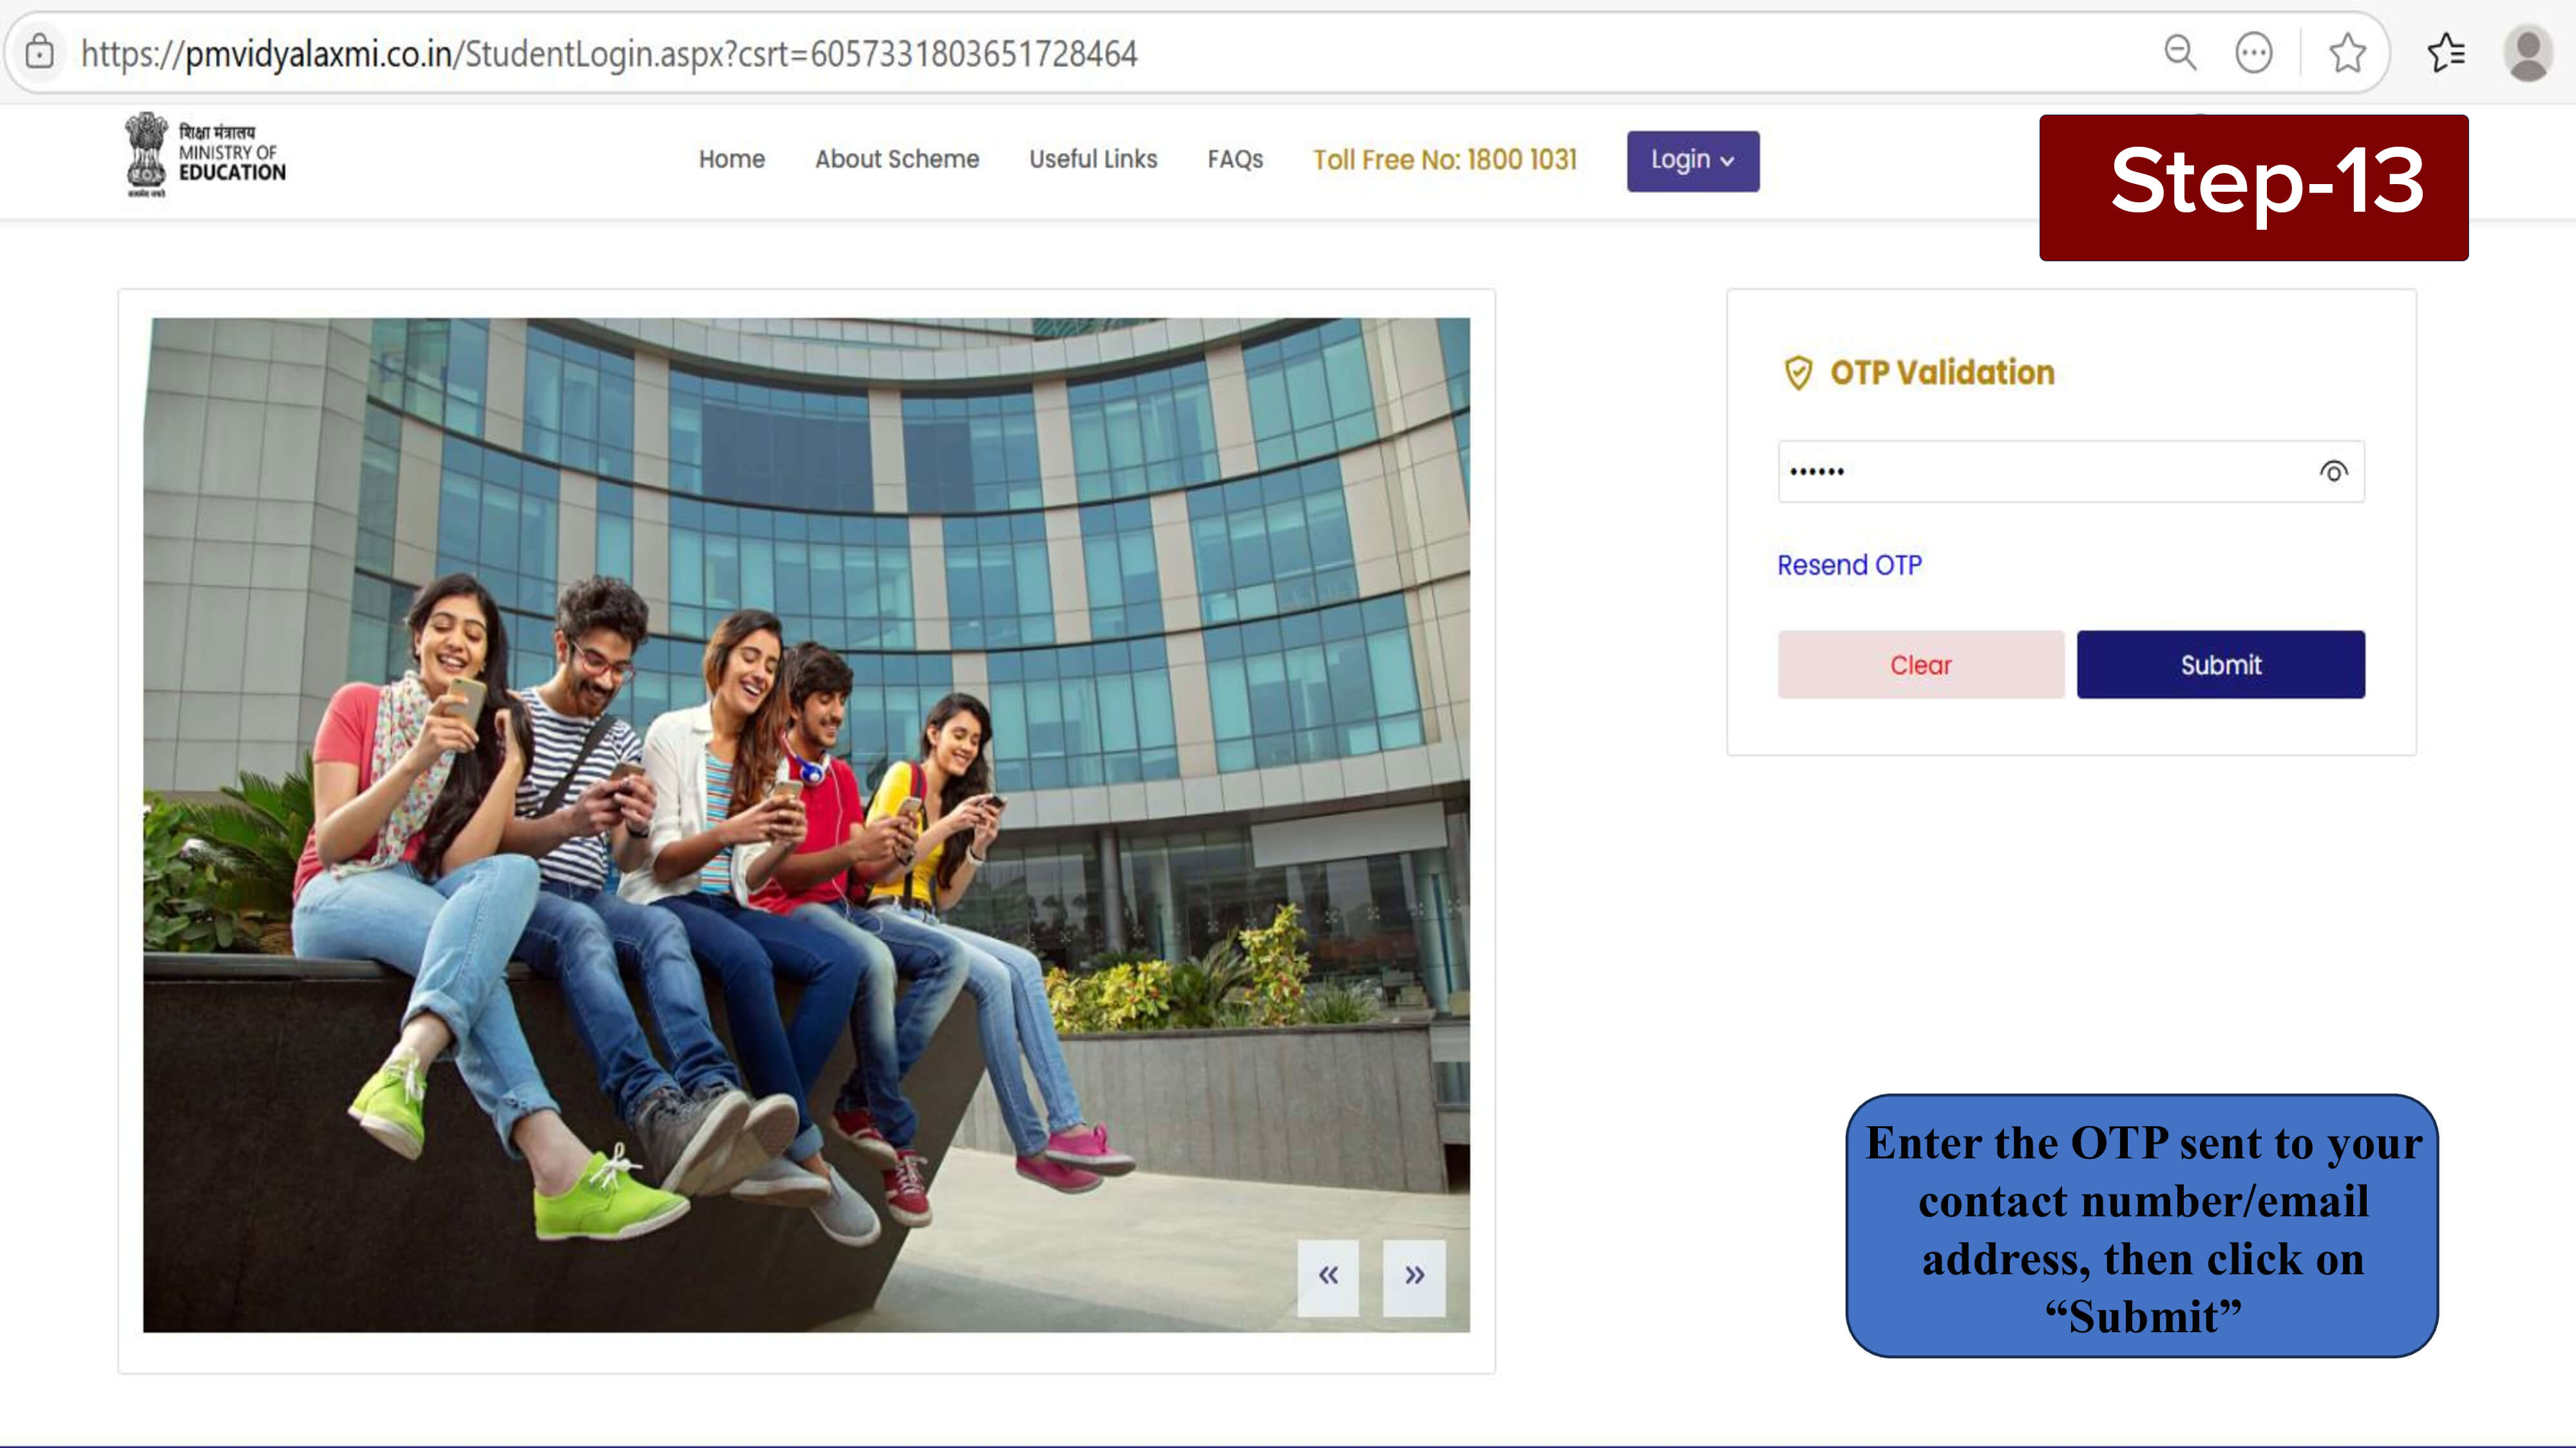Expand the Login dropdown
2576x1448 pixels.
[1692, 161]
